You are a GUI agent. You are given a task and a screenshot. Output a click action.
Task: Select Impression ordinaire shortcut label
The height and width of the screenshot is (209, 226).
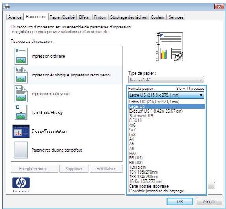point(48,56)
